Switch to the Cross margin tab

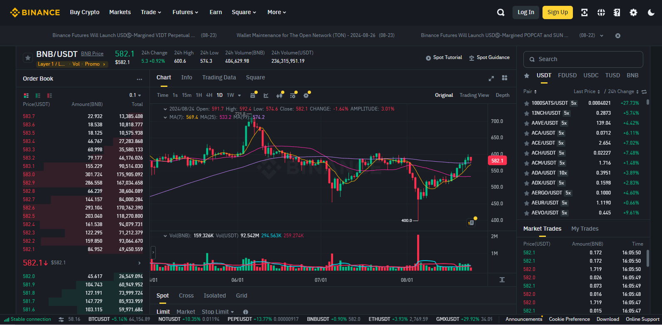coord(186,296)
